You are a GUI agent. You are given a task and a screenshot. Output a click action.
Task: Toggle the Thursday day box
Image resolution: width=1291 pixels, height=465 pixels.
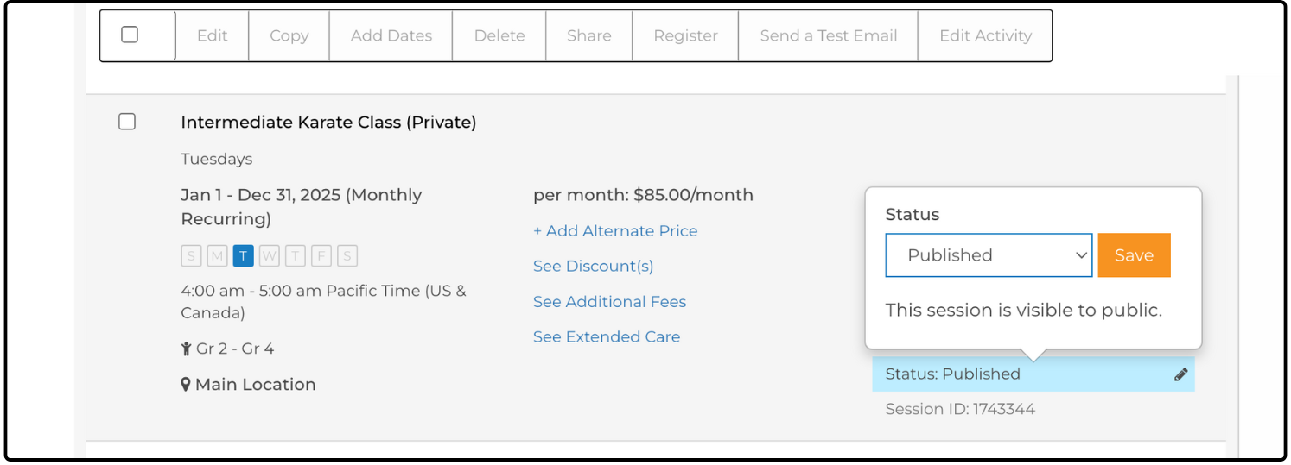point(296,255)
